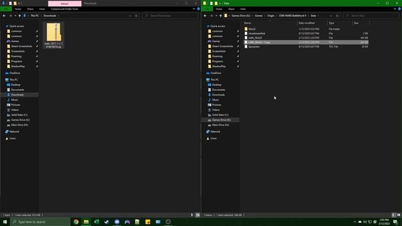Image resolution: width=402 pixels, height=226 pixels.
Task: Open the Share tab in the Data window
Action: click(x=231, y=9)
